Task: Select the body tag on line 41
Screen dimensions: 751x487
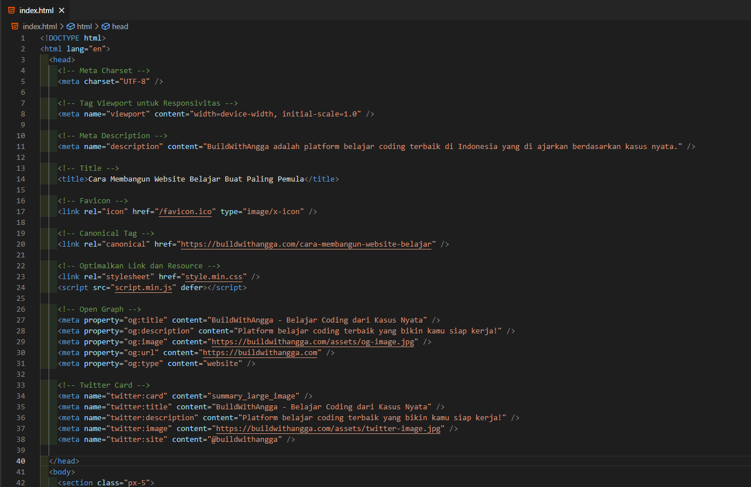Action: pos(61,472)
